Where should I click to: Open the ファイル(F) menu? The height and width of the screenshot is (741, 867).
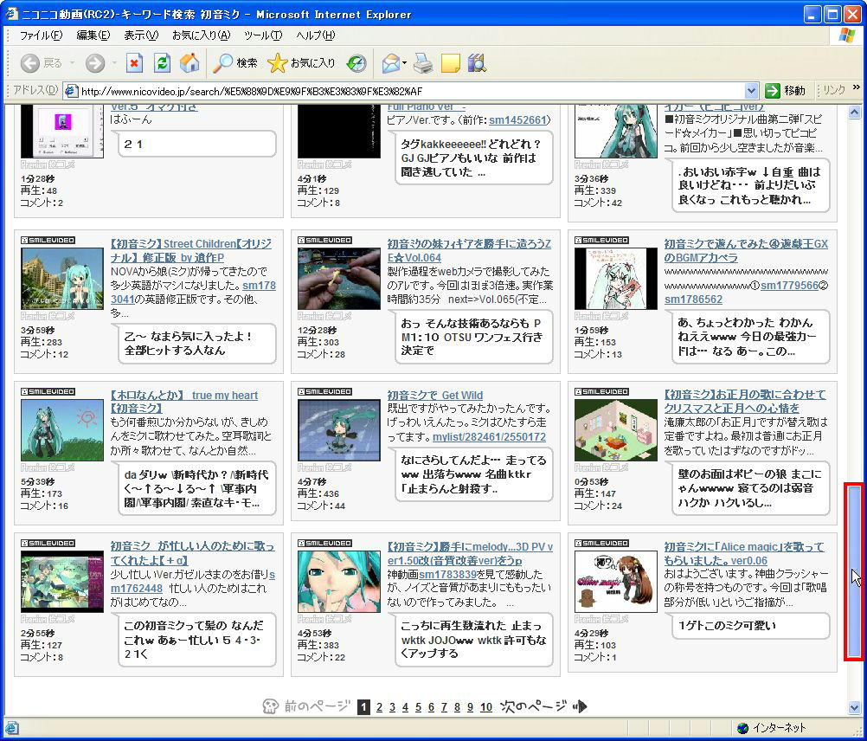[x=42, y=35]
